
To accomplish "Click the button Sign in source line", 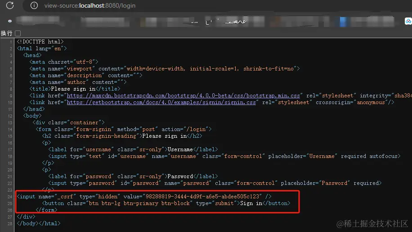I will pos(166,203).
